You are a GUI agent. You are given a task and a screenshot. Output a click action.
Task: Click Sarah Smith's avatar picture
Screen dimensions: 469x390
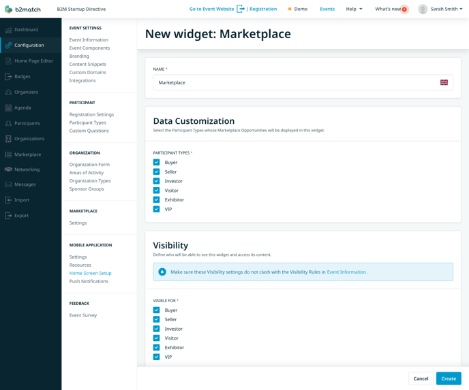pyautogui.click(x=423, y=9)
